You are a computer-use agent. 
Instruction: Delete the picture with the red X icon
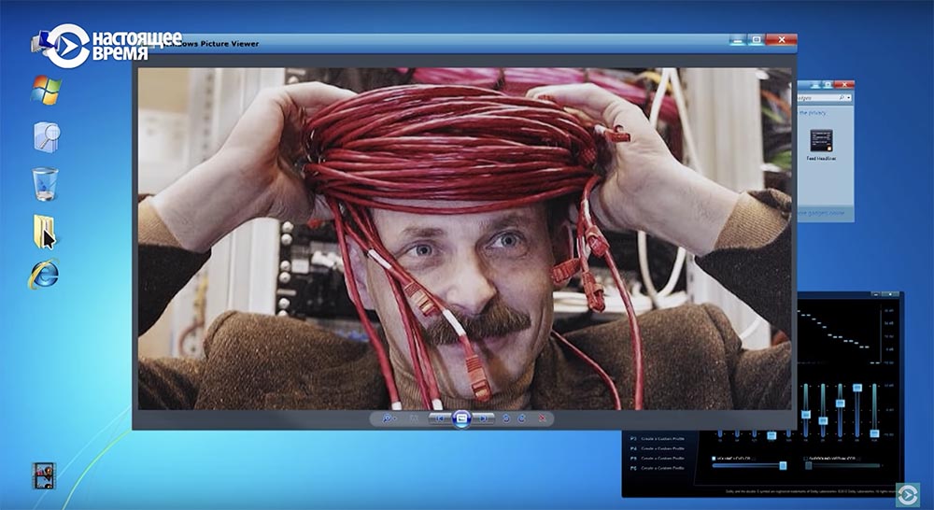542,418
